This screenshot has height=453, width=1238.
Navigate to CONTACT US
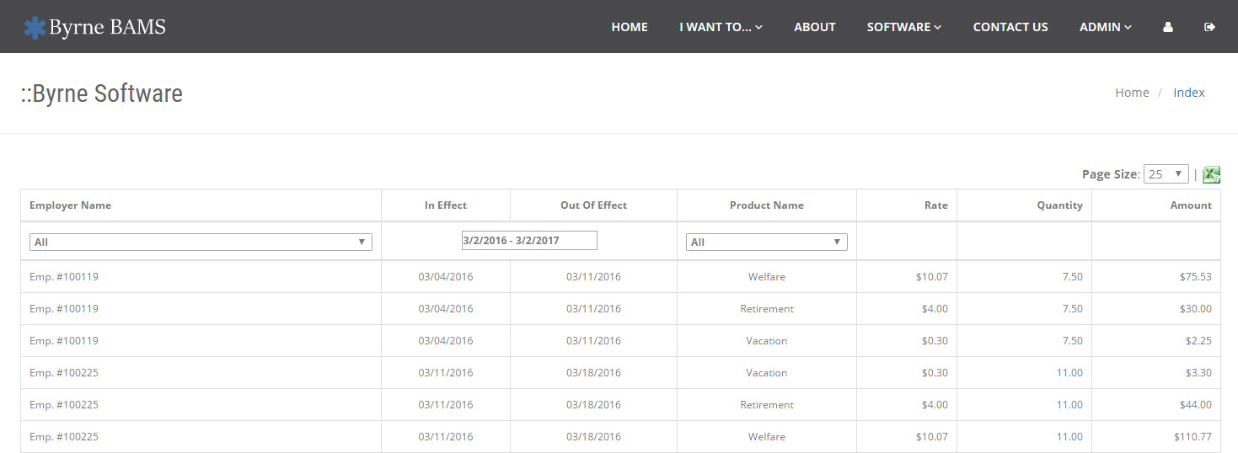coord(1010,27)
